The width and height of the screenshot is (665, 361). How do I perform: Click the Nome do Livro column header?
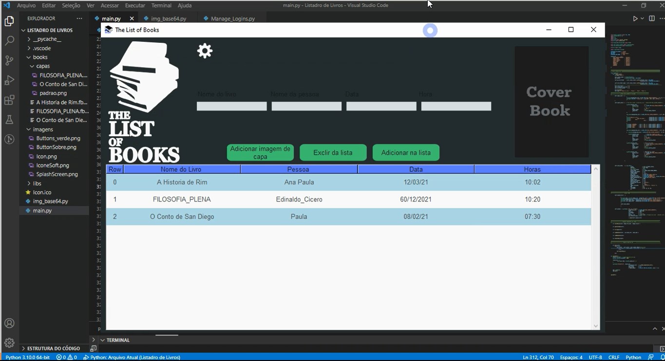(181, 169)
